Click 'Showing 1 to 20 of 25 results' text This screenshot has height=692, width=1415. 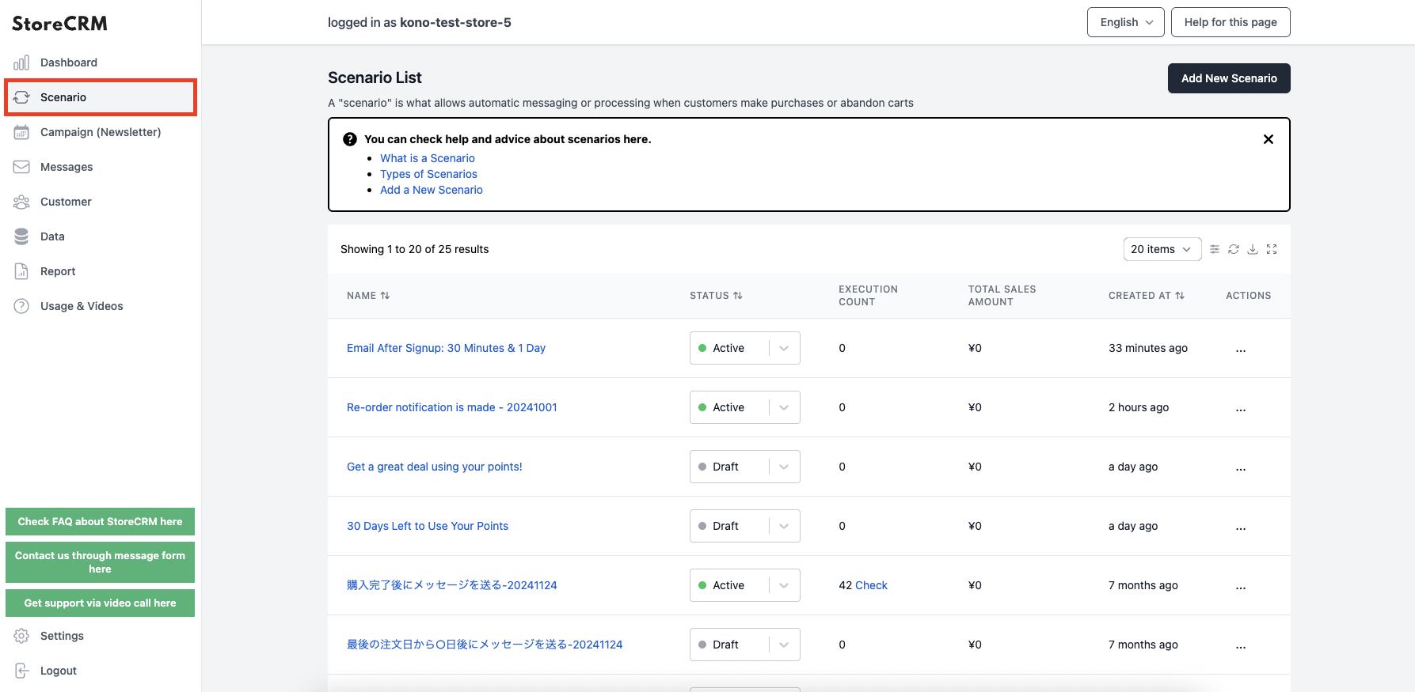click(x=414, y=249)
